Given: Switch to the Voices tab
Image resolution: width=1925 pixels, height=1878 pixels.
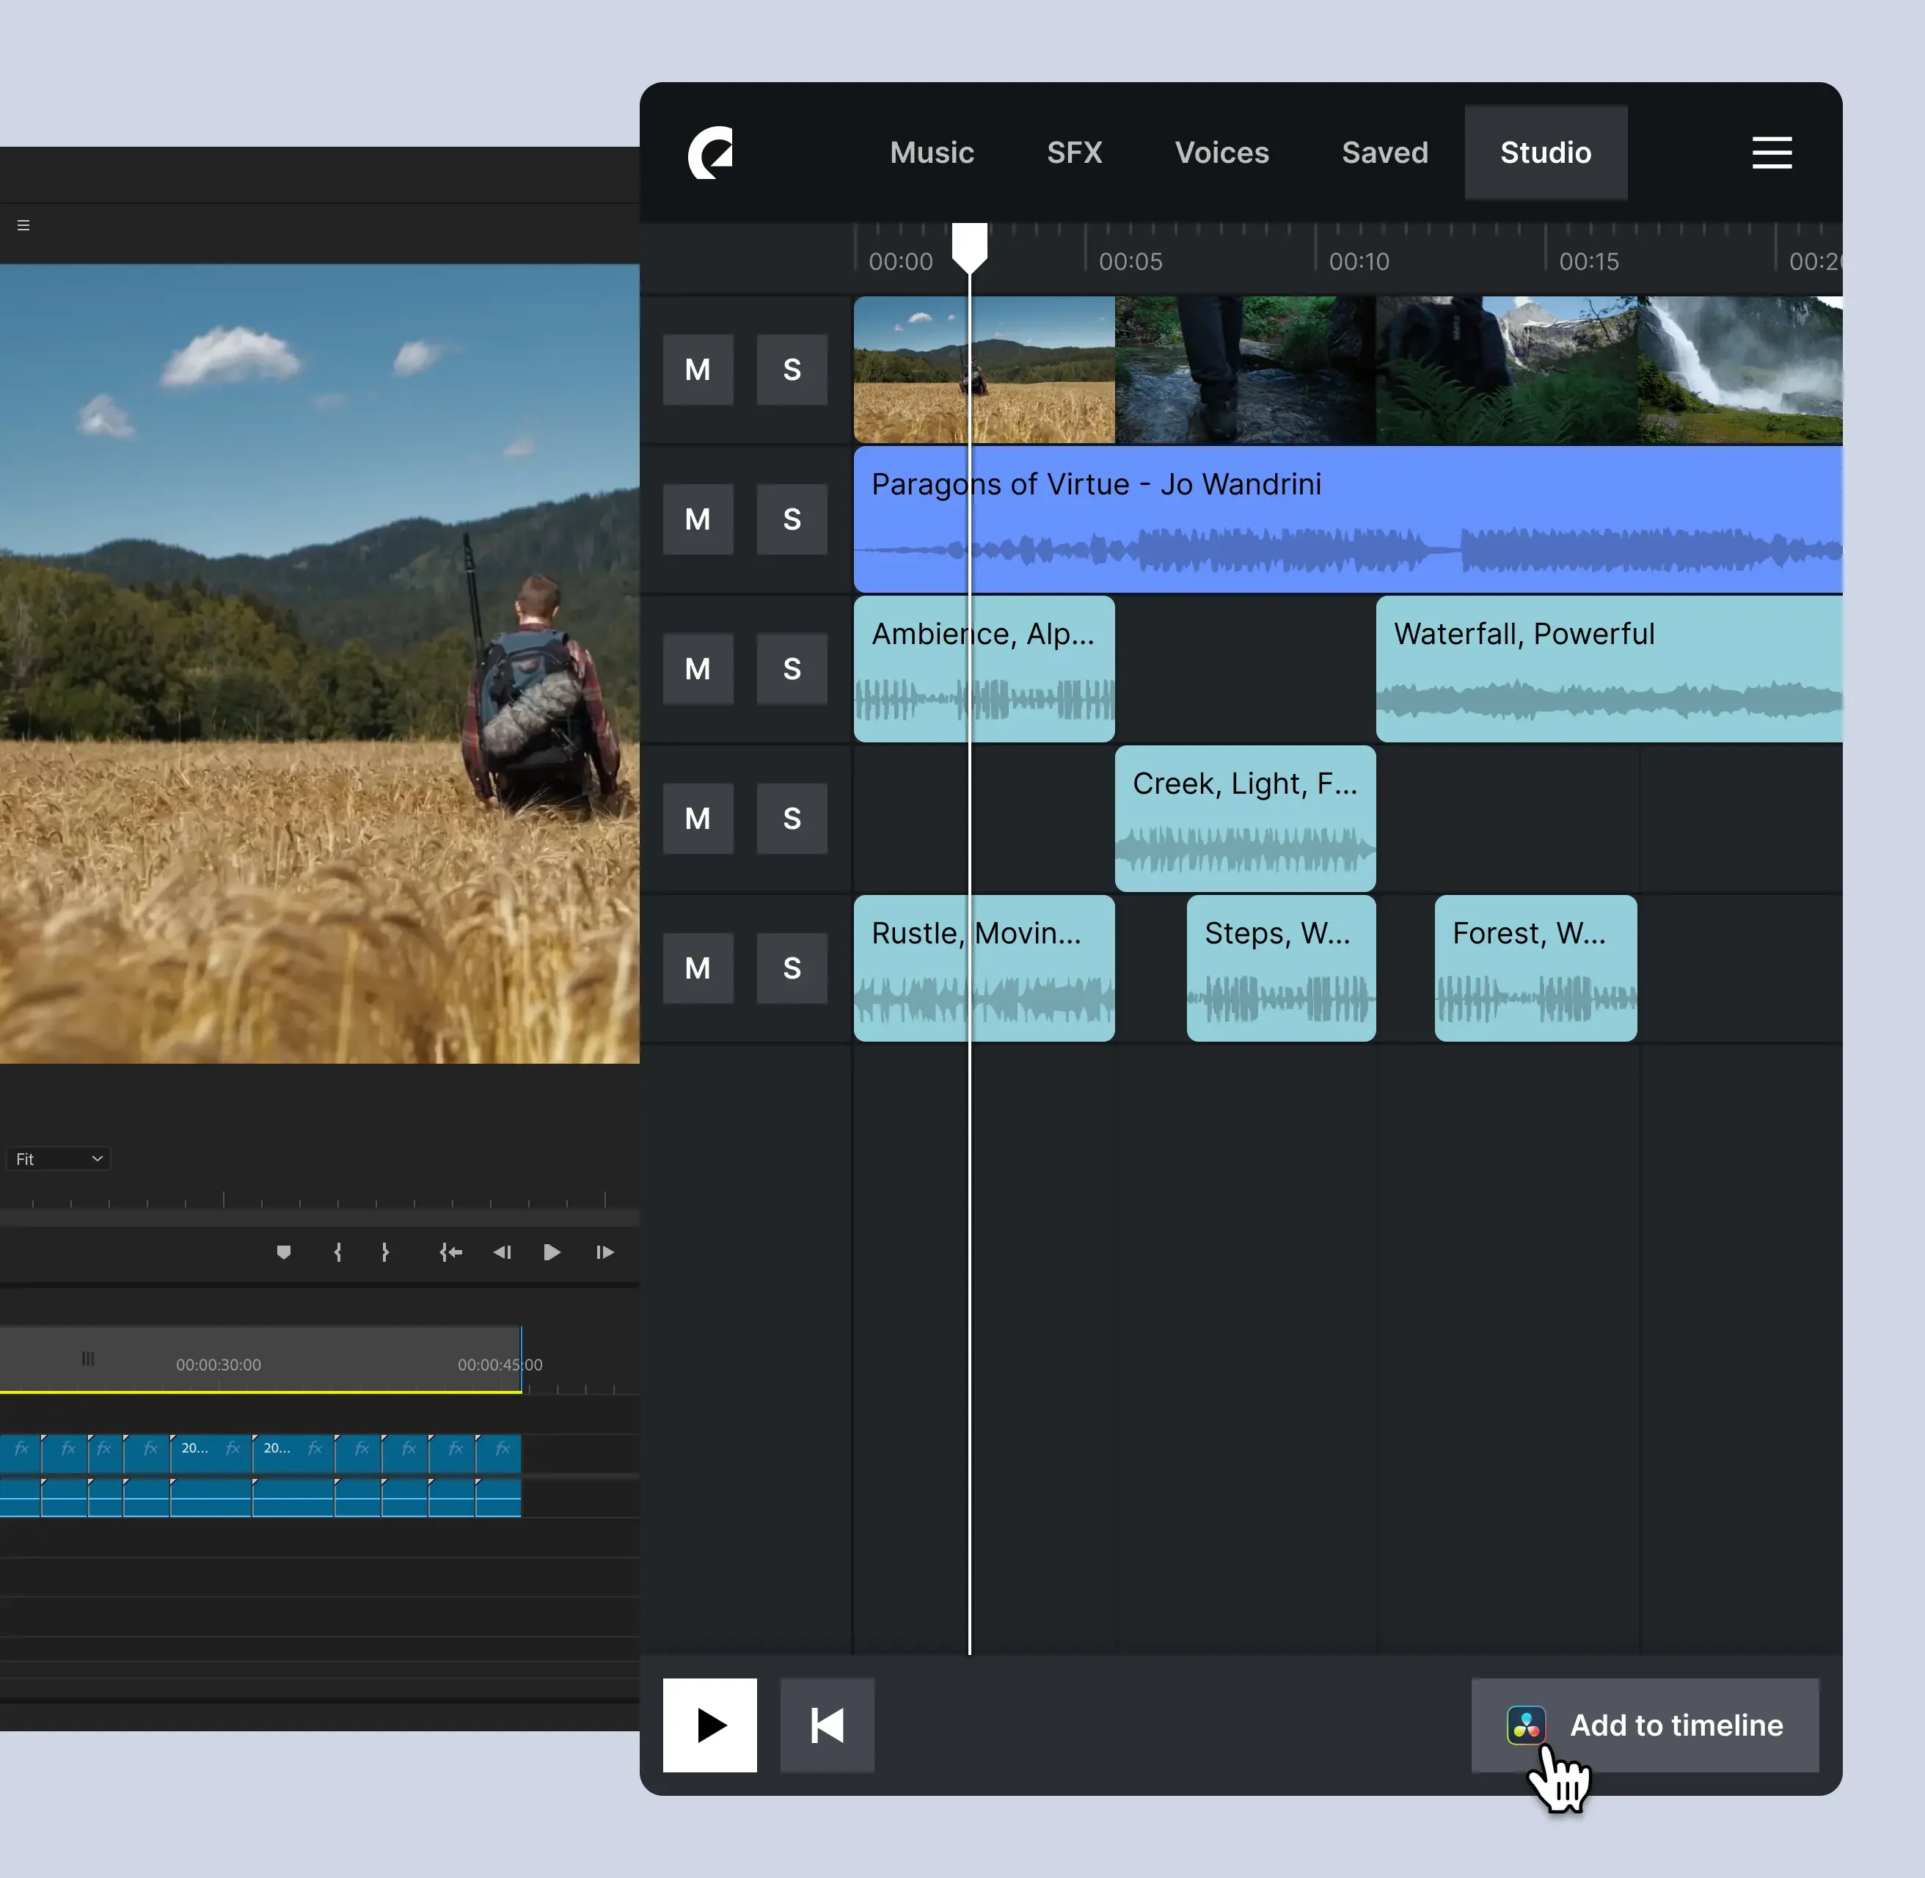Looking at the screenshot, I should point(1222,152).
